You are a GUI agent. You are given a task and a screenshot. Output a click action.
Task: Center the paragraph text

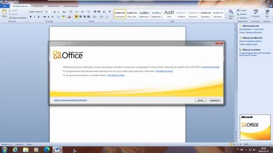tap(81, 17)
